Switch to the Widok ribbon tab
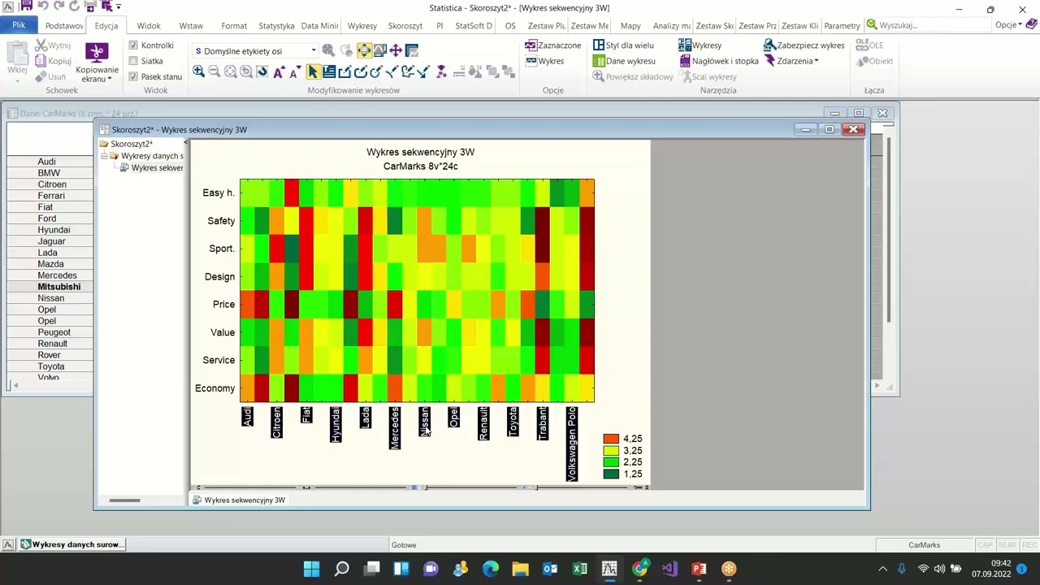Viewport: 1040px width, 585px height. point(149,26)
